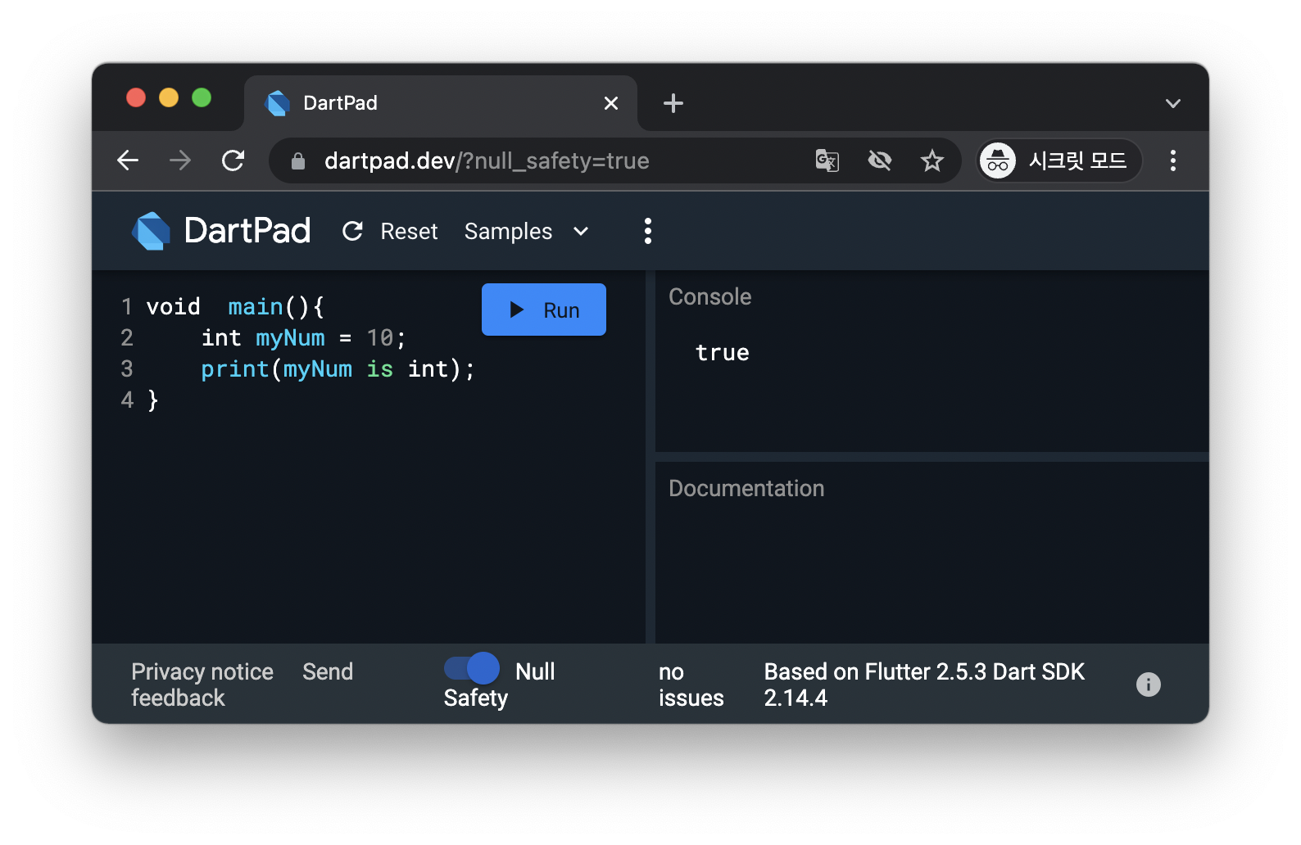The height and width of the screenshot is (845, 1301).
Task: Go back with the browser back arrow
Action: pyautogui.click(x=128, y=160)
